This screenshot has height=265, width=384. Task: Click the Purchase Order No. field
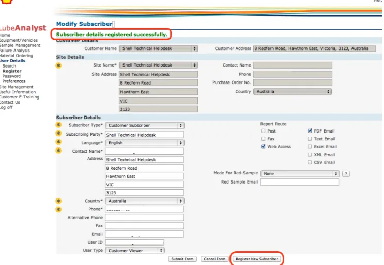click(293, 82)
